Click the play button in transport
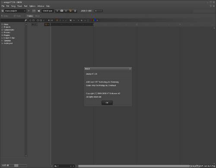 pos(57,11)
